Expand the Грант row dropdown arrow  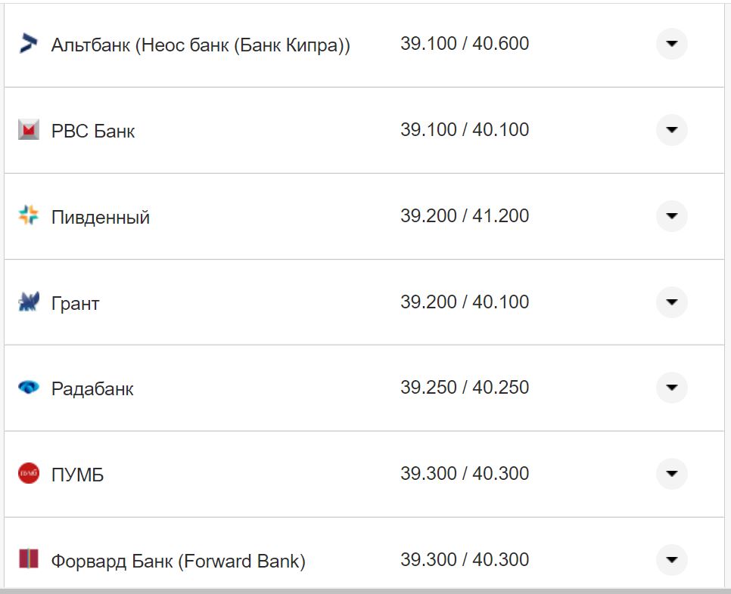click(x=671, y=302)
